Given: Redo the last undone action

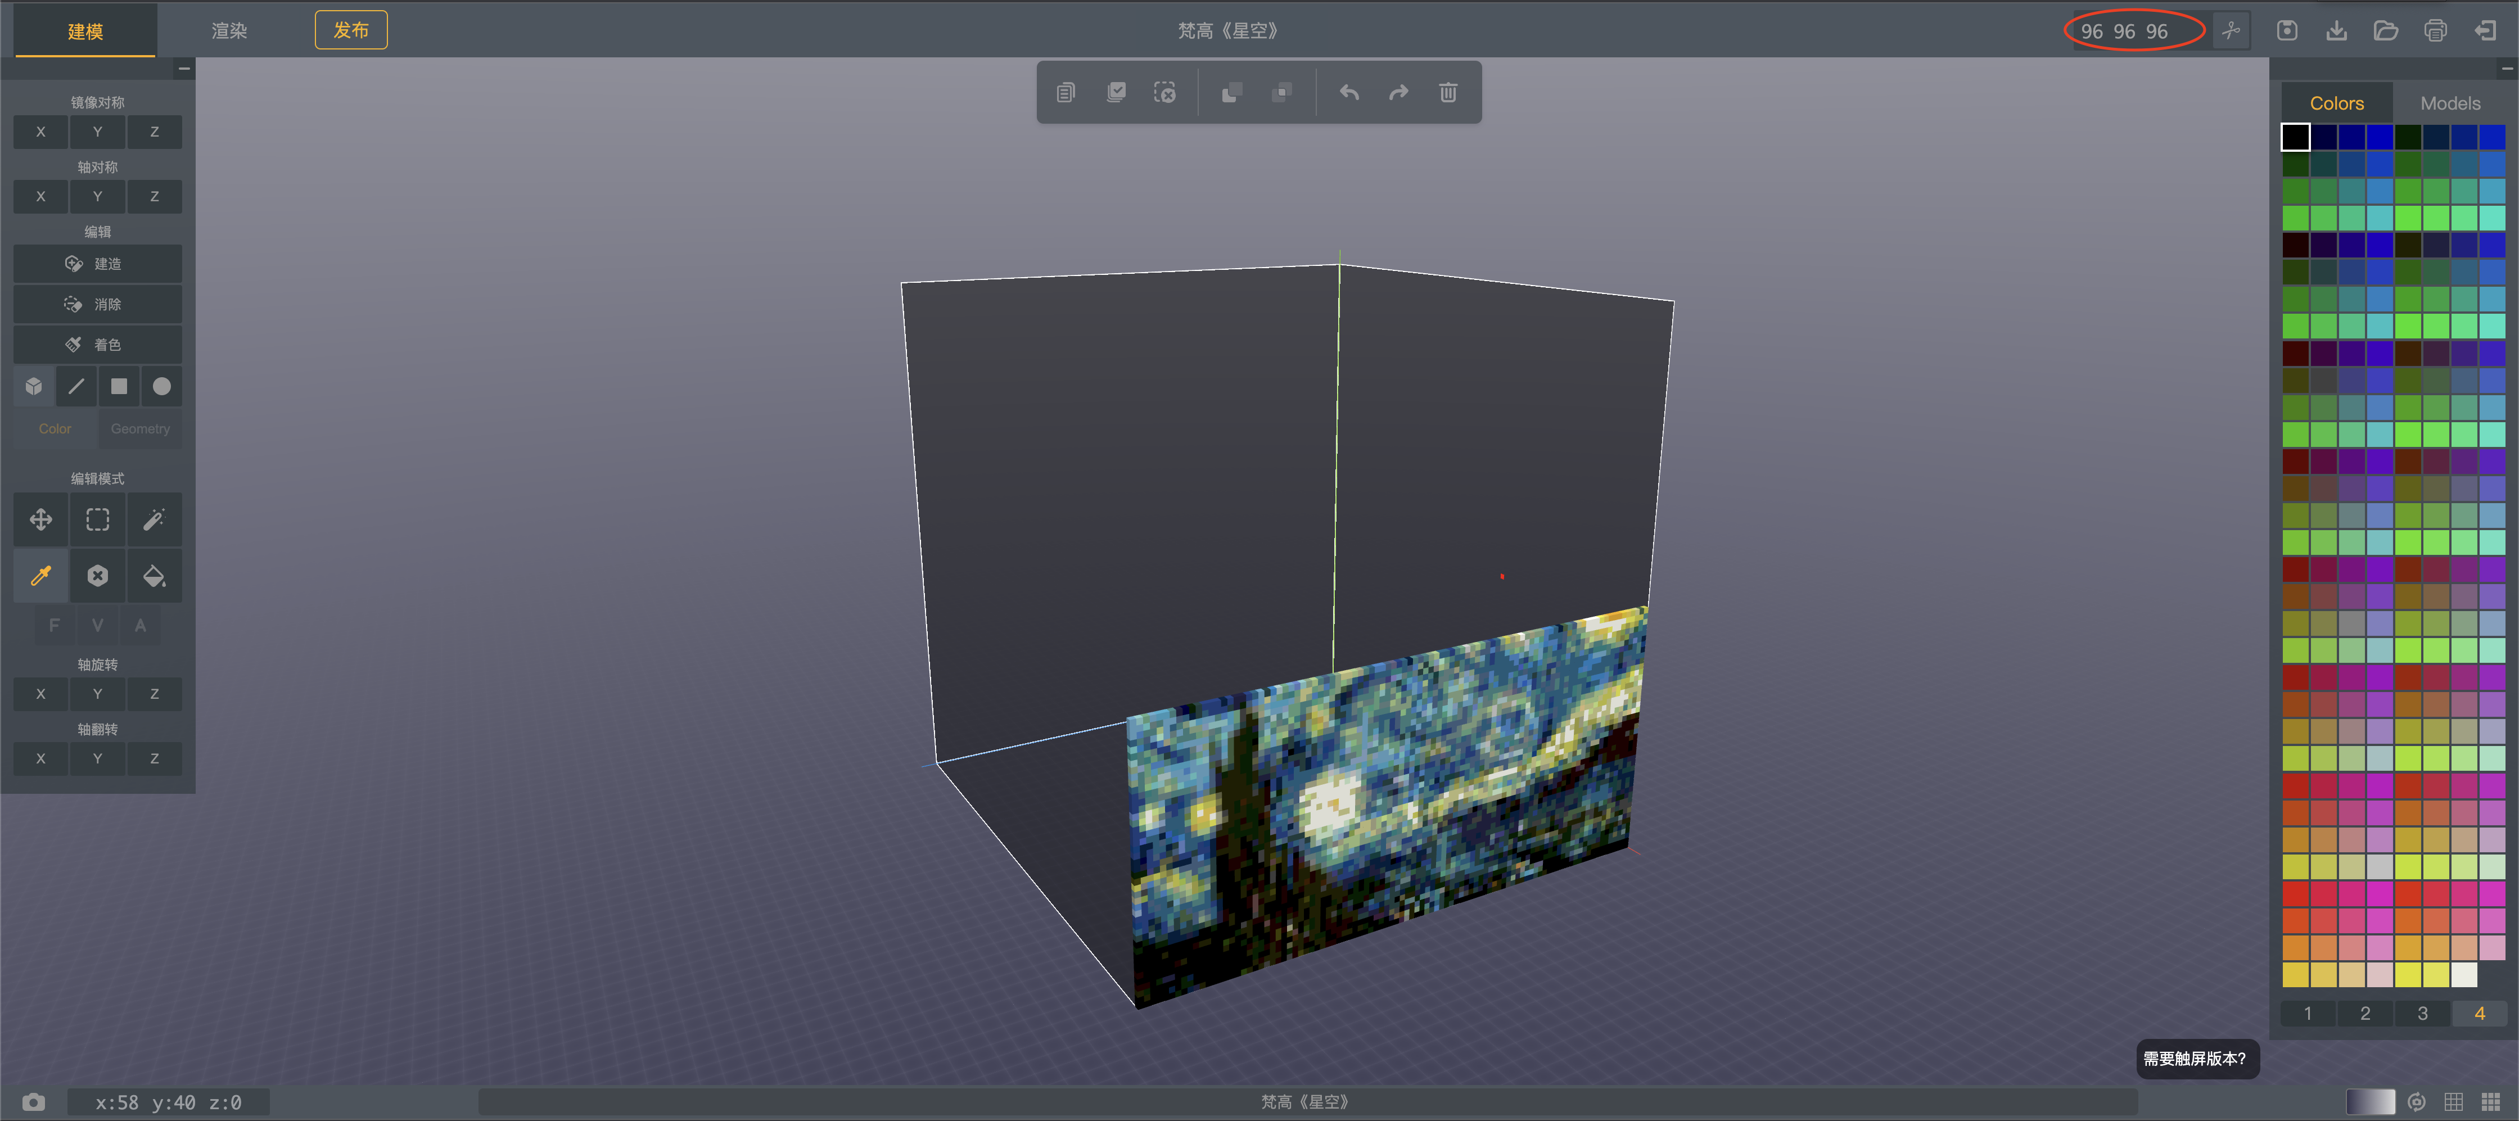Looking at the screenshot, I should (1398, 92).
